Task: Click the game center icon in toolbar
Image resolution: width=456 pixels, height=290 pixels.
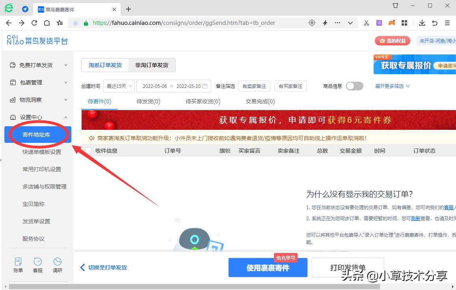Action: pyautogui.click(x=392, y=23)
